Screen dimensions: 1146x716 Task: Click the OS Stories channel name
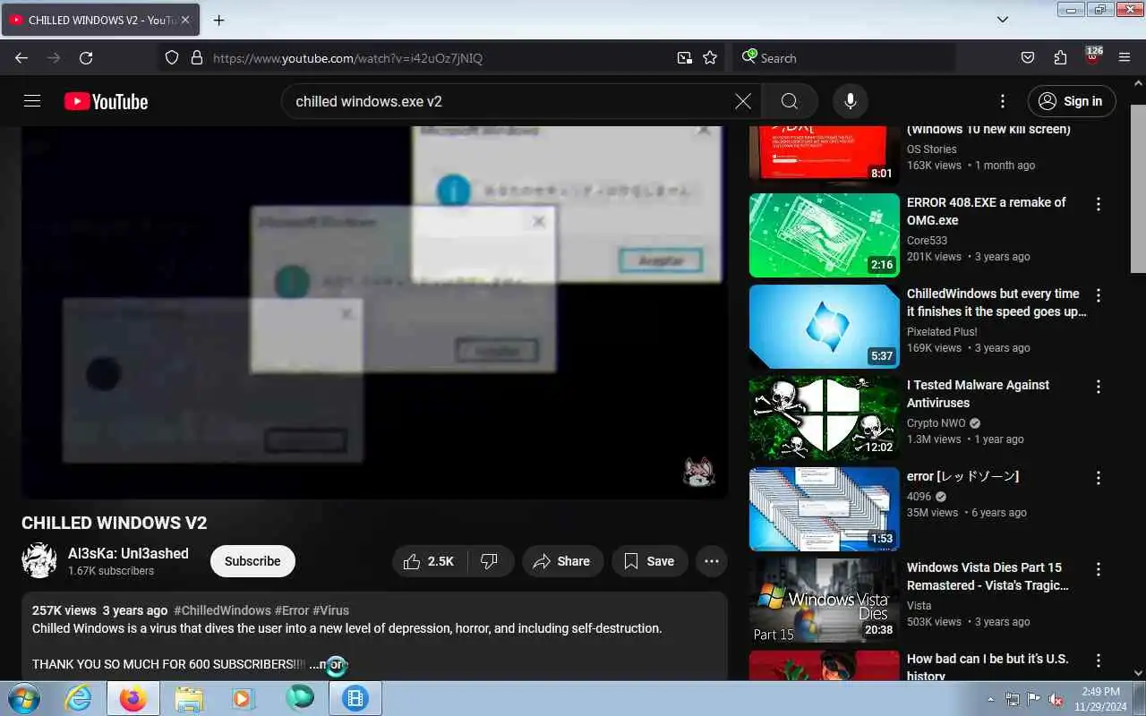[x=931, y=149]
